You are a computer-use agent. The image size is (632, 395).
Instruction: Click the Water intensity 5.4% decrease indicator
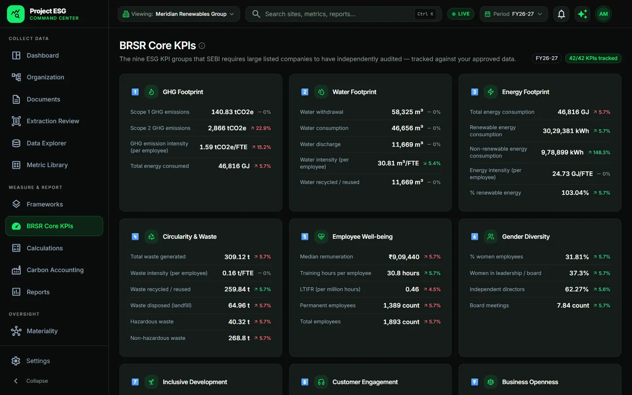click(x=432, y=163)
